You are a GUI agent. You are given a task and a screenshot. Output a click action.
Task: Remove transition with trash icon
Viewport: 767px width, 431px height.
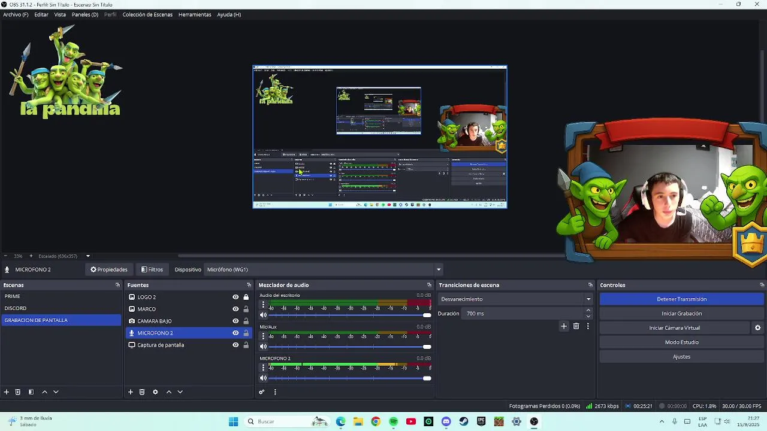576,326
